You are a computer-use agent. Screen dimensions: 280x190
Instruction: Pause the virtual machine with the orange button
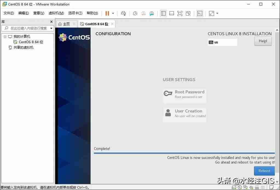[107, 13]
